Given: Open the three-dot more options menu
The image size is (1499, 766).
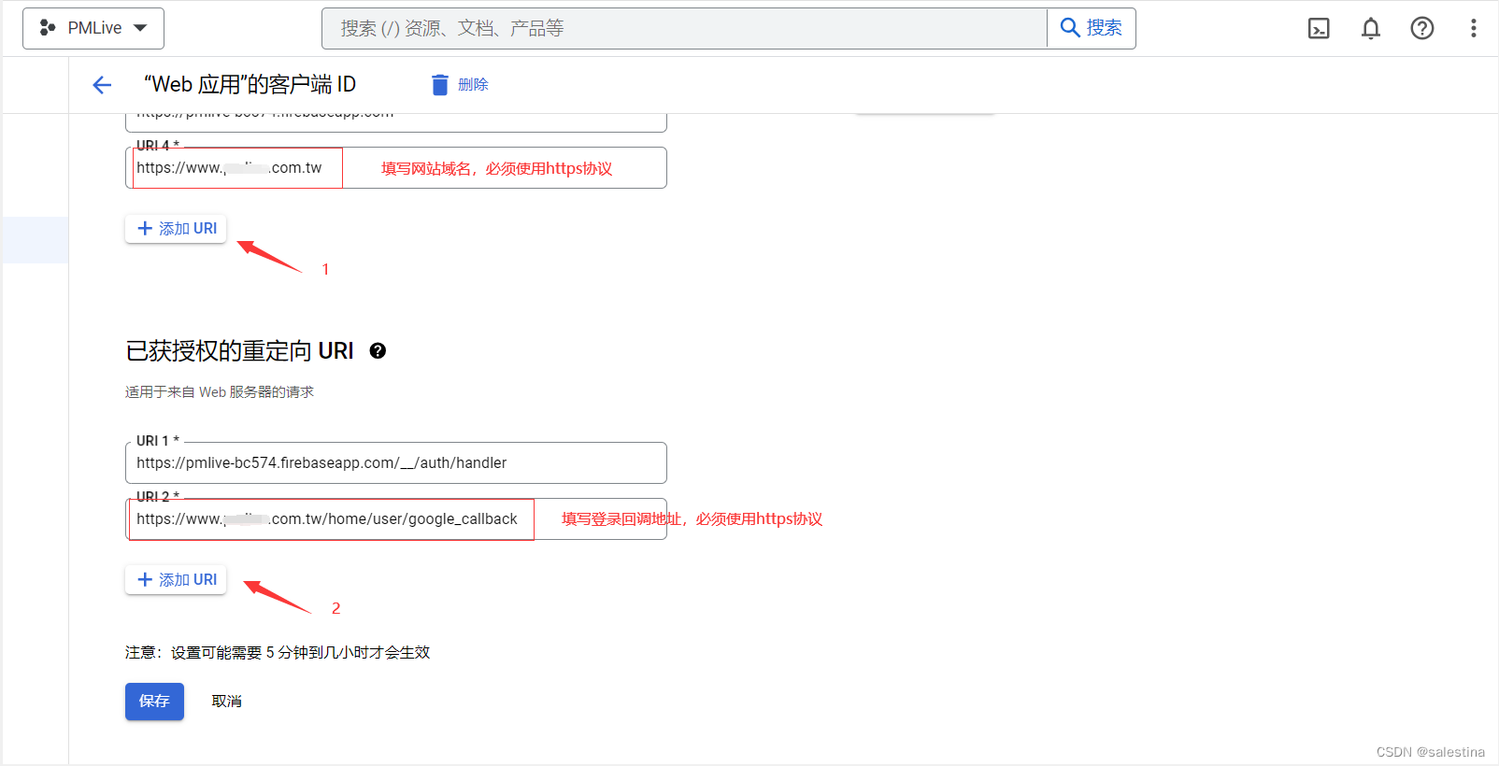Looking at the screenshot, I should click(x=1474, y=28).
